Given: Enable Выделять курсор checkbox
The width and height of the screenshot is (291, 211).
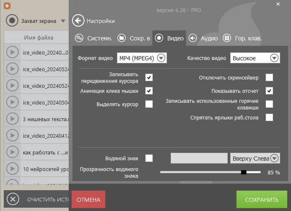Looking at the screenshot, I should [x=149, y=104].
